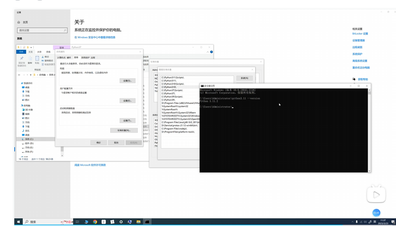Switch to 查看 ribbon tab in Explorer
396x226 pixels.
click(x=48, y=52)
